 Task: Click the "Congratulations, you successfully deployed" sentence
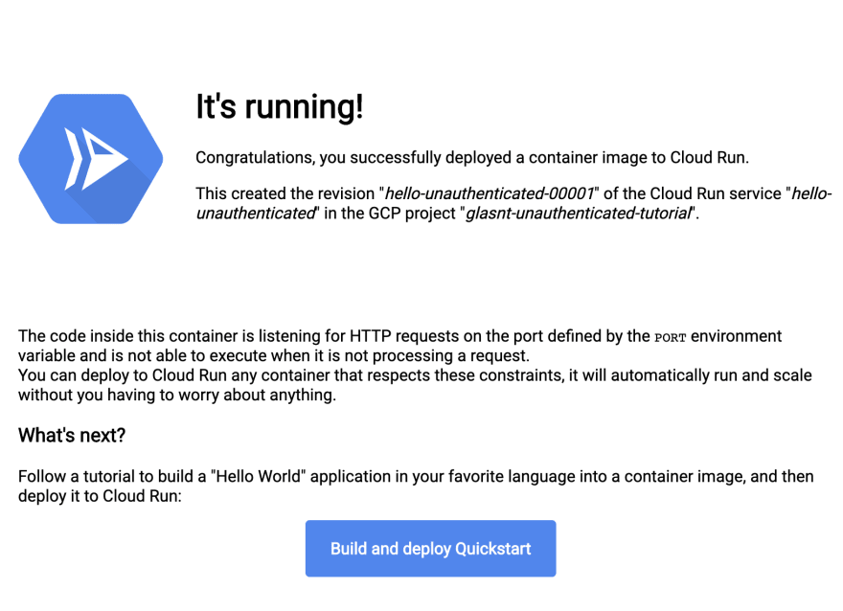pyautogui.click(x=472, y=157)
